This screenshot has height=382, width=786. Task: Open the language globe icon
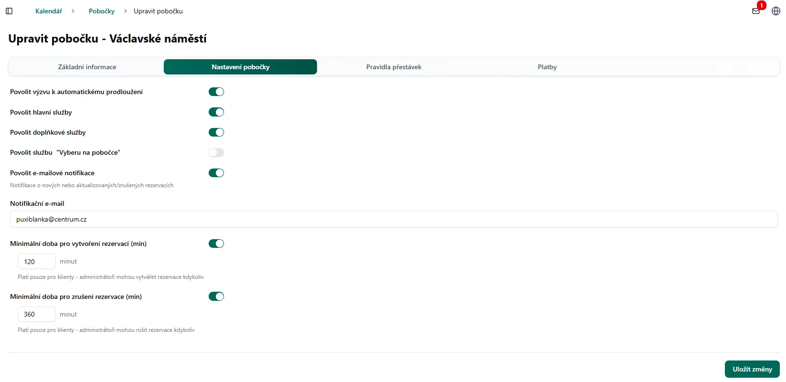776,11
